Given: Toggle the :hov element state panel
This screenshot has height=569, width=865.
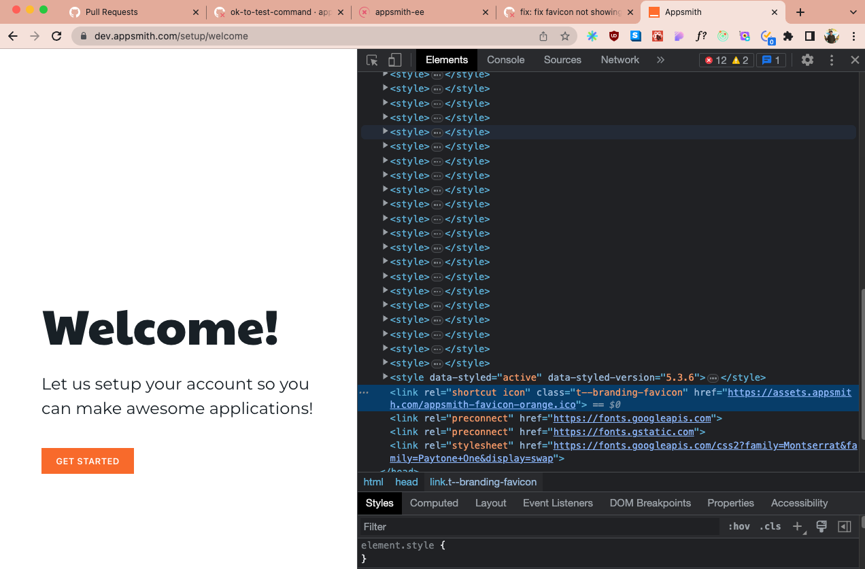Looking at the screenshot, I should click(739, 527).
